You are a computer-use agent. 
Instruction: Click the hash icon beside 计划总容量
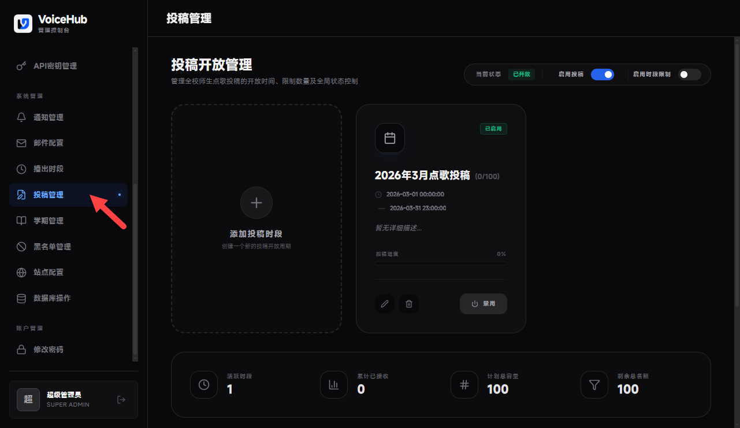(x=464, y=385)
